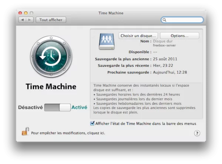Open the 'Options...' settings
This screenshot has height=164, width=222.
coord(179,36)
